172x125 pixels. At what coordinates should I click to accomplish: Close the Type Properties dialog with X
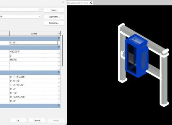pyautogui.click(x=63, y=2)
